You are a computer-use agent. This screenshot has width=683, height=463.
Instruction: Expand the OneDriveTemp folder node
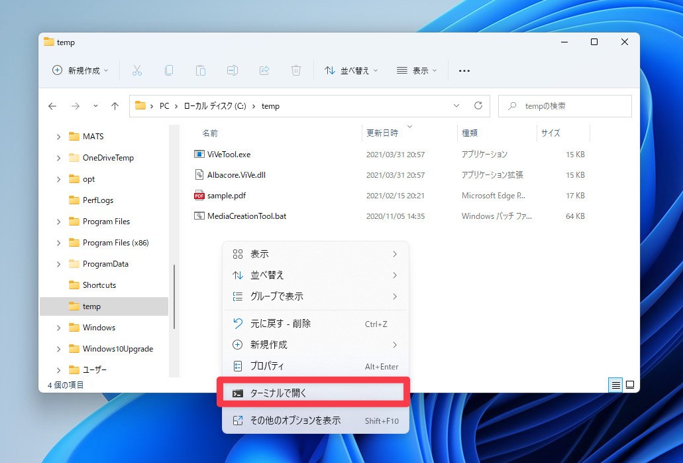tap(58, 158)
